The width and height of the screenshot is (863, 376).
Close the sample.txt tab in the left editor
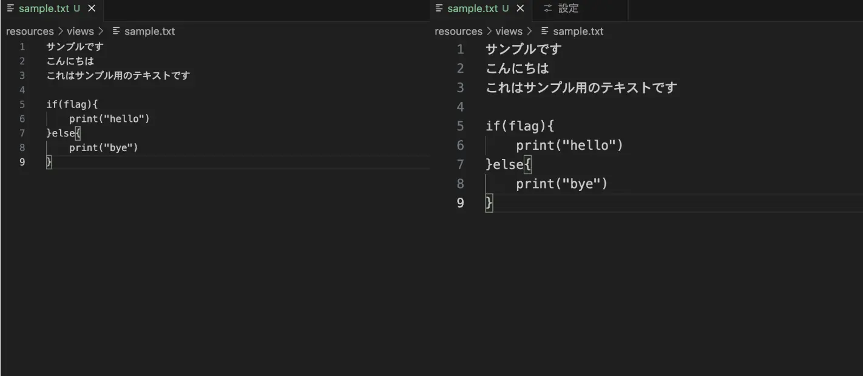pos(92,8)
